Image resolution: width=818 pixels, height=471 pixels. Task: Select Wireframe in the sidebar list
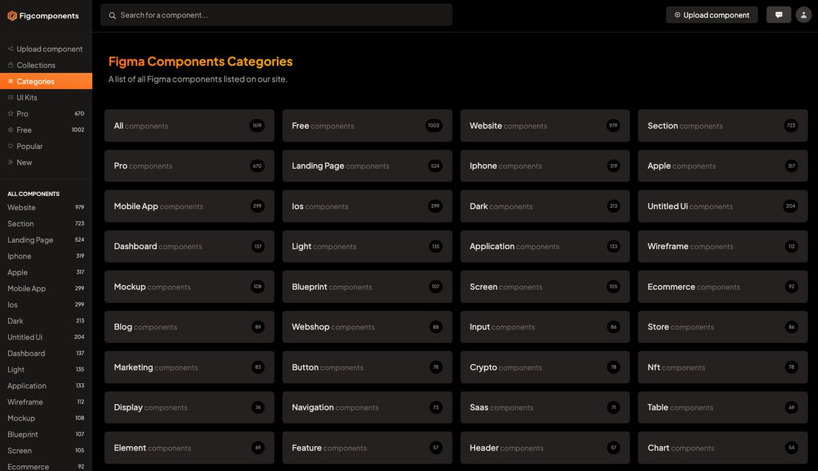click(25, 402)
